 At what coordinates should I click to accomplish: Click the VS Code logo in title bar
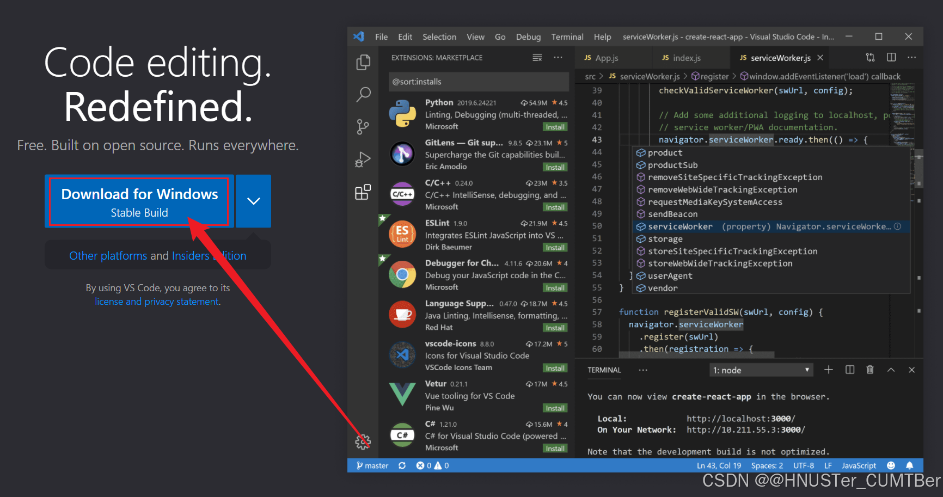pos(359,36)
